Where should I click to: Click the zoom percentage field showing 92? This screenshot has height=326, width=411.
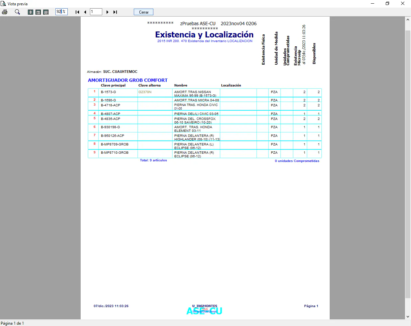click(61, 12)
